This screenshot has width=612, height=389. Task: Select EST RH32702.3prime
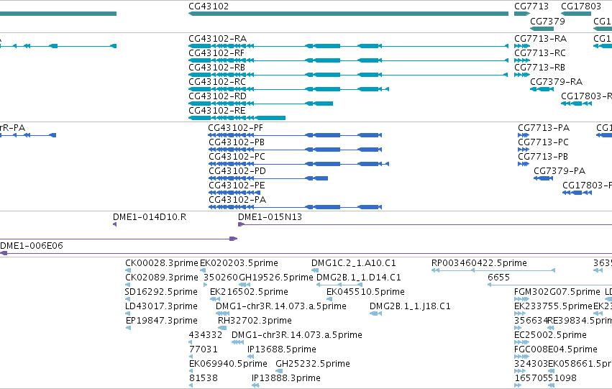tap(255, 321)
